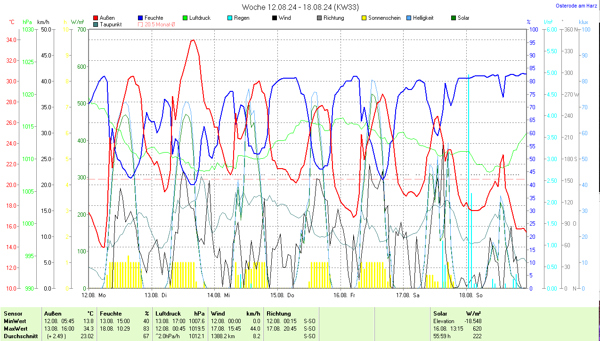This screenshot has width=600, height=341.
Task: Select the 14.08. Mi date marker
Action: 219,295
